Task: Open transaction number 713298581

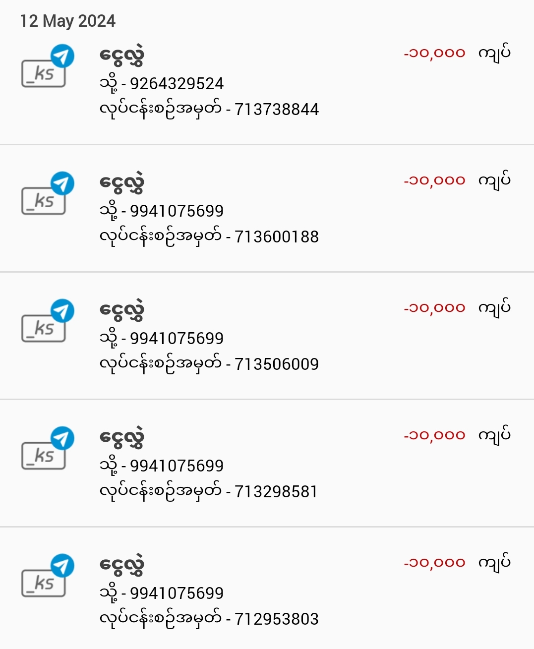Action: click(276, 492)
